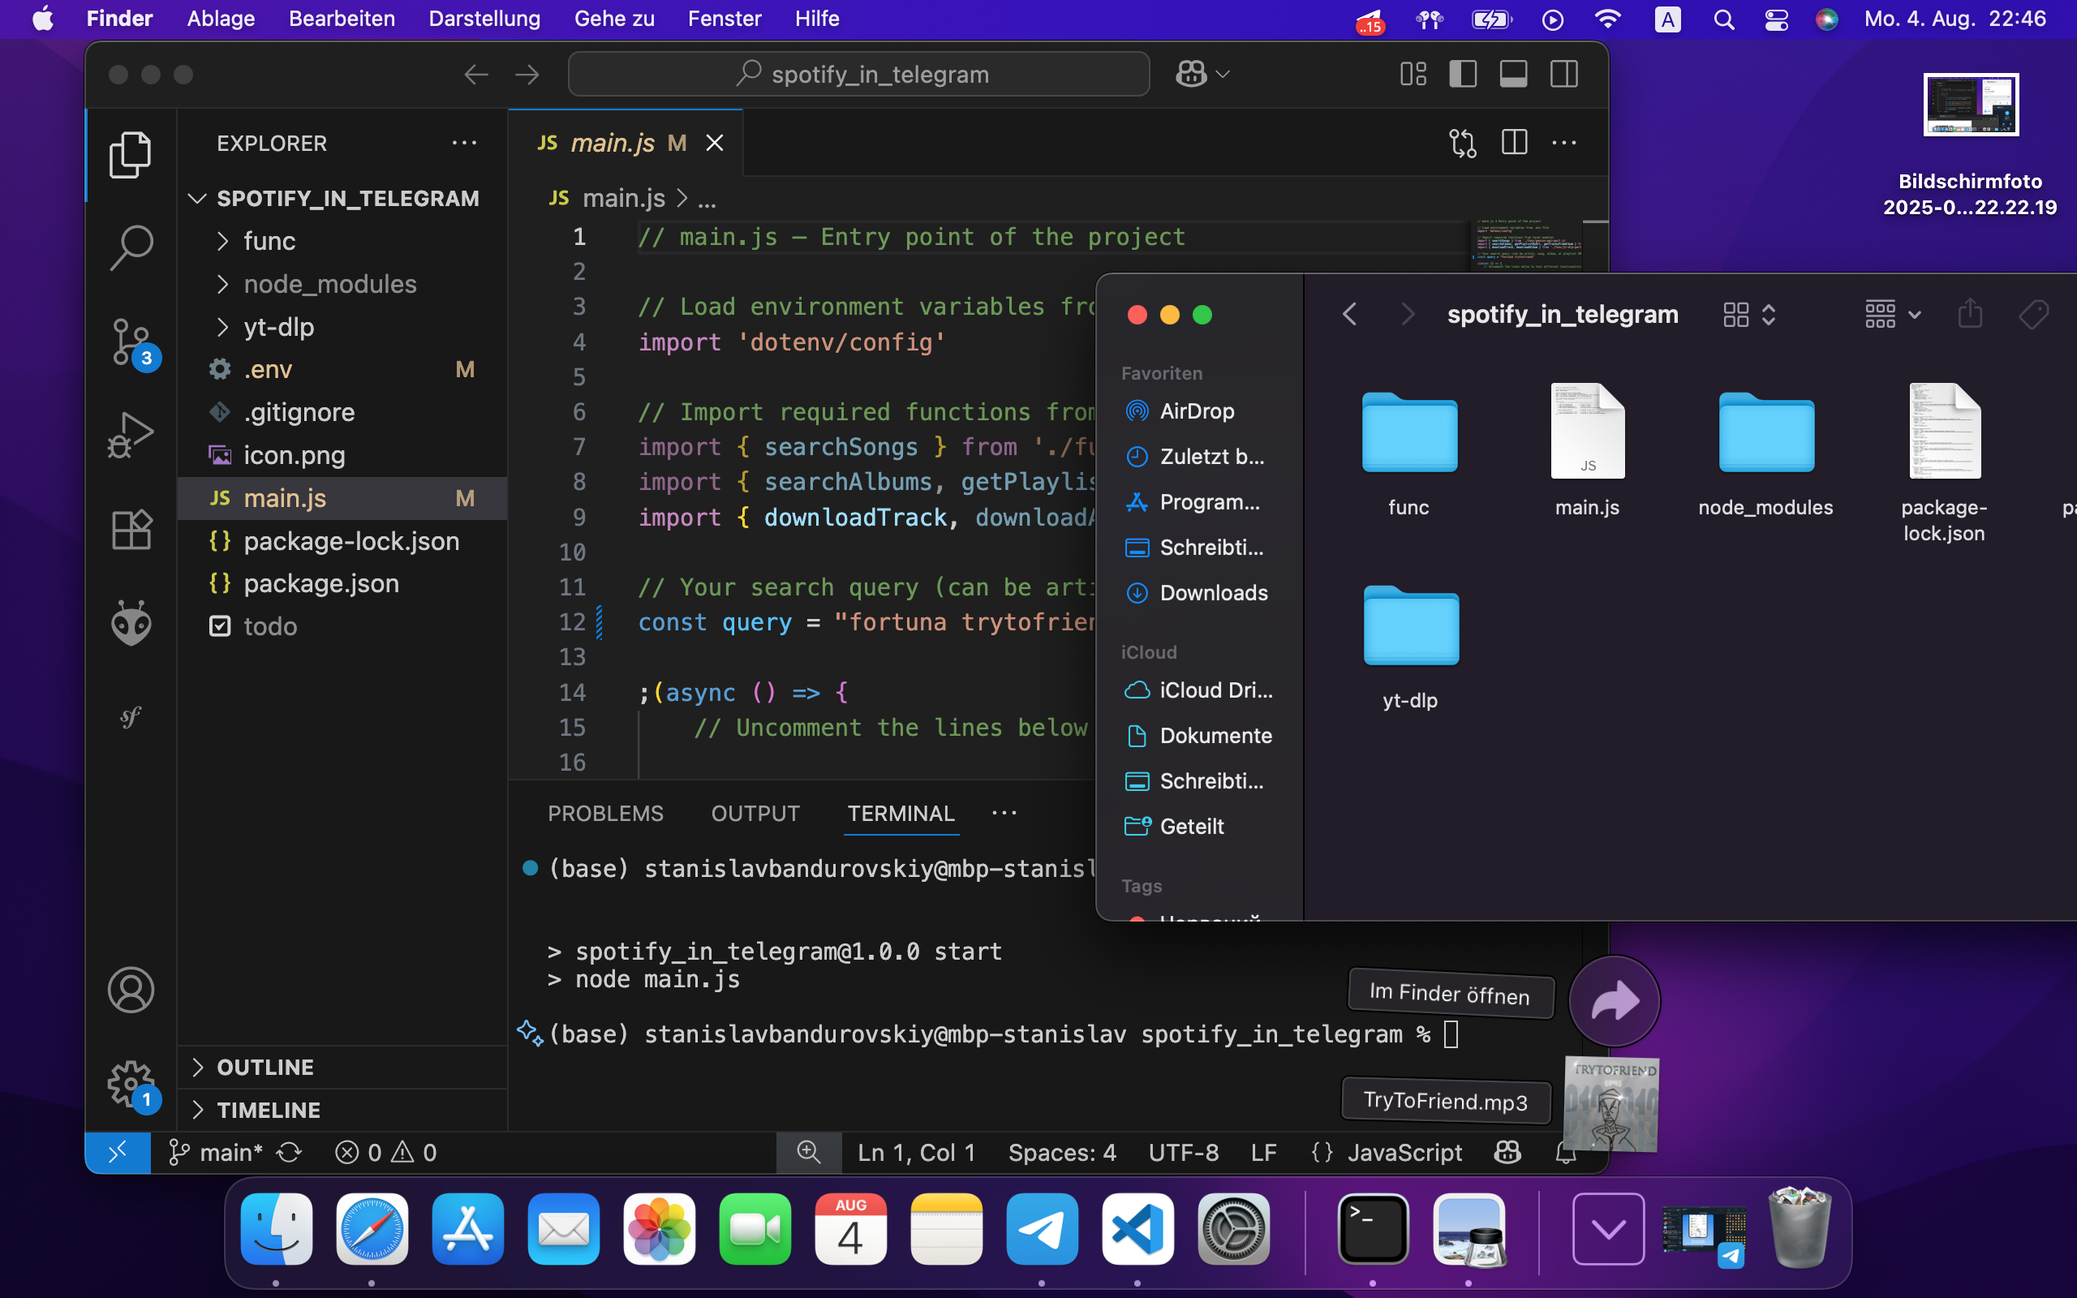Viewport: 2077px width, 1298px height.
Task: Close the main.js editor tab
Action: 714,143
